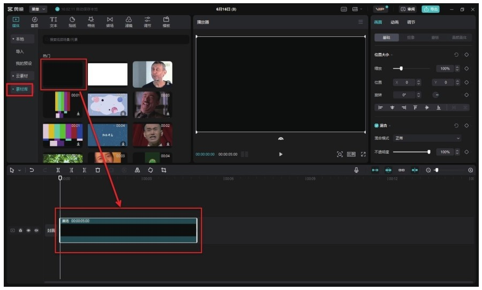Switch to the 动画 animation tab
The height and width of the screenshot is (290, 482).
[x=394, y=22]
